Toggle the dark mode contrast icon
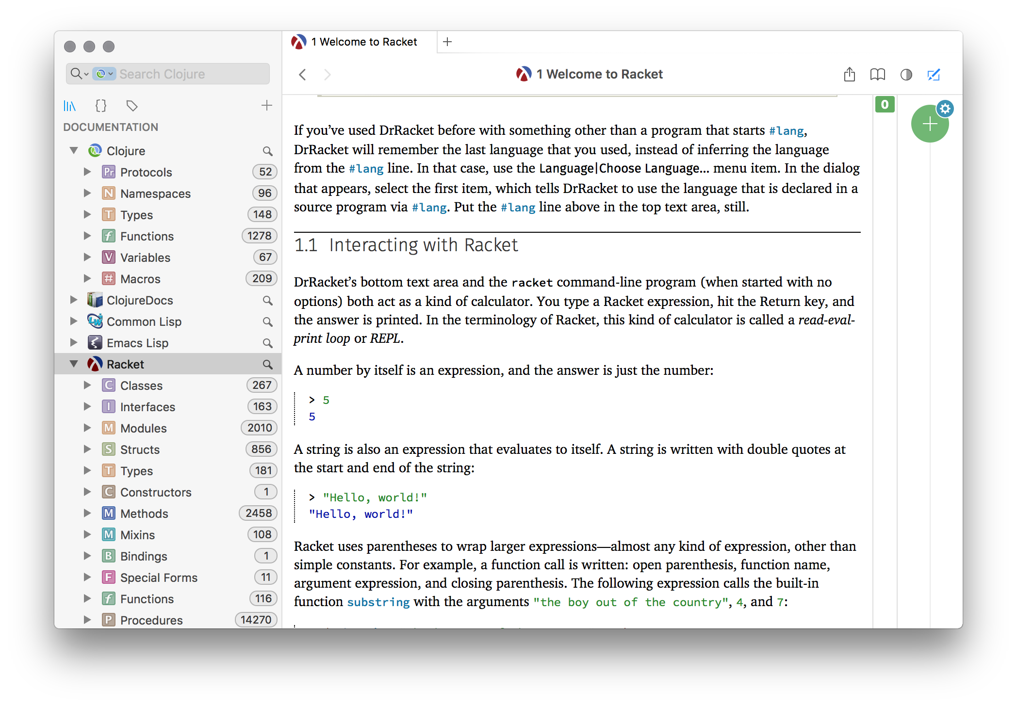 [x=906, y=75]
